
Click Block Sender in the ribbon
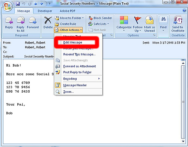pyautogui.click(x=100, y=18)
